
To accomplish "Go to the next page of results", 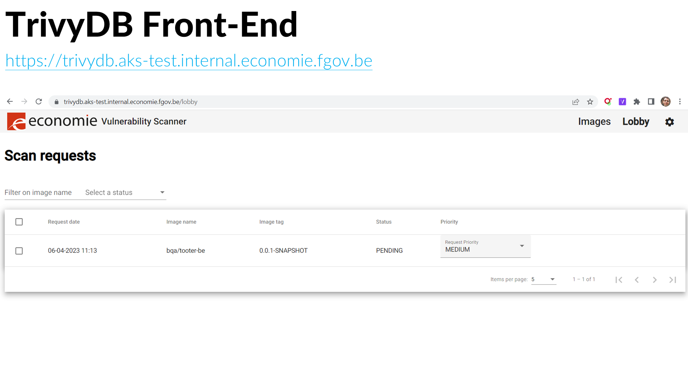I will click(x=655, y=280).
